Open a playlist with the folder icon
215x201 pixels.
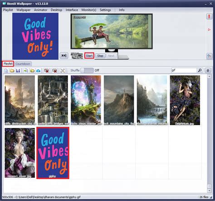[12, 70]
